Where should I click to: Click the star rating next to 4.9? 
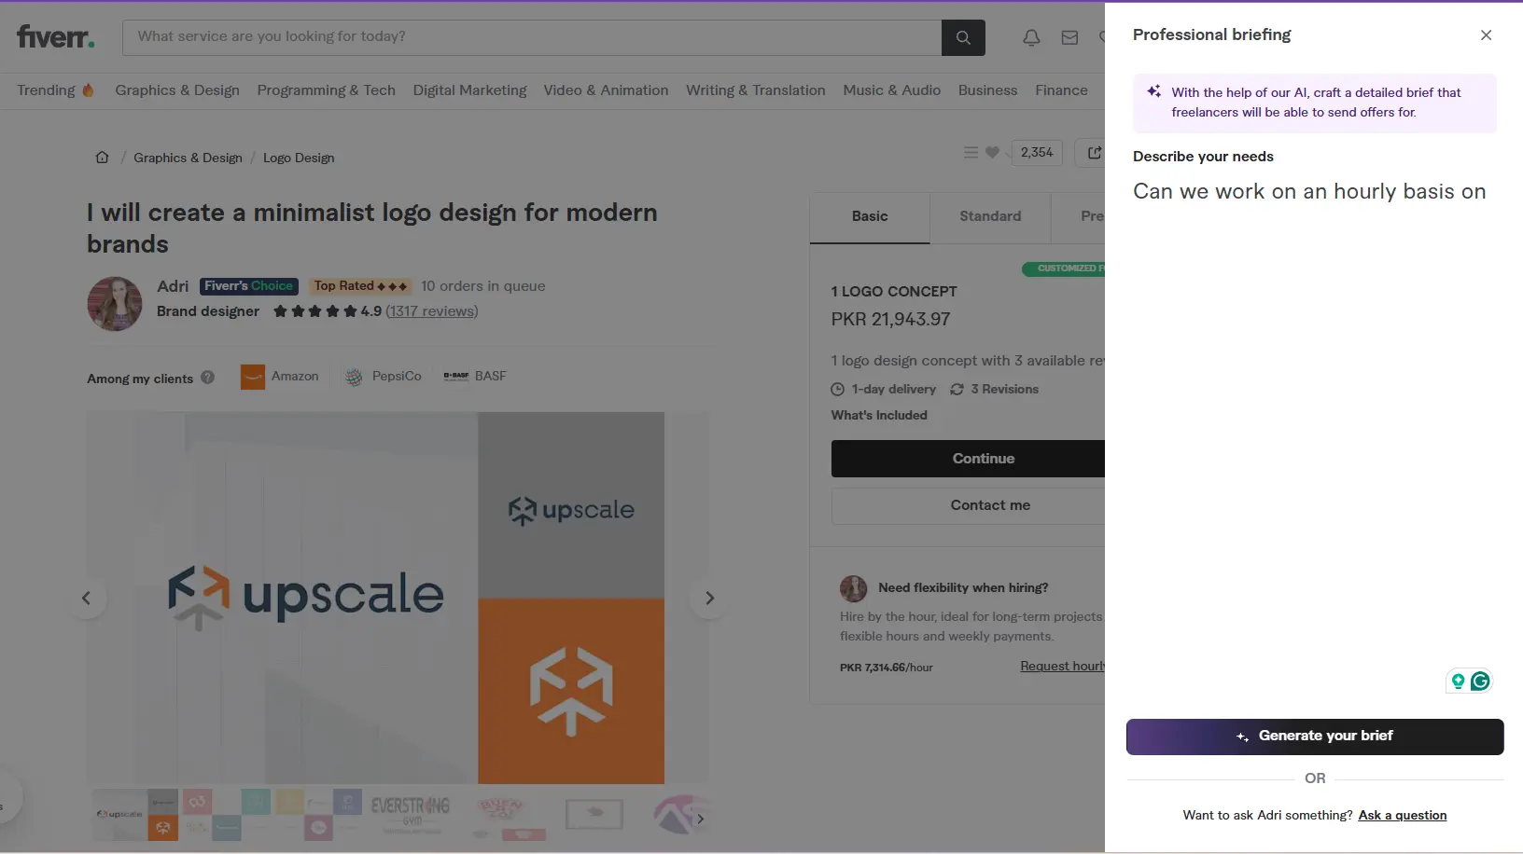315,311
